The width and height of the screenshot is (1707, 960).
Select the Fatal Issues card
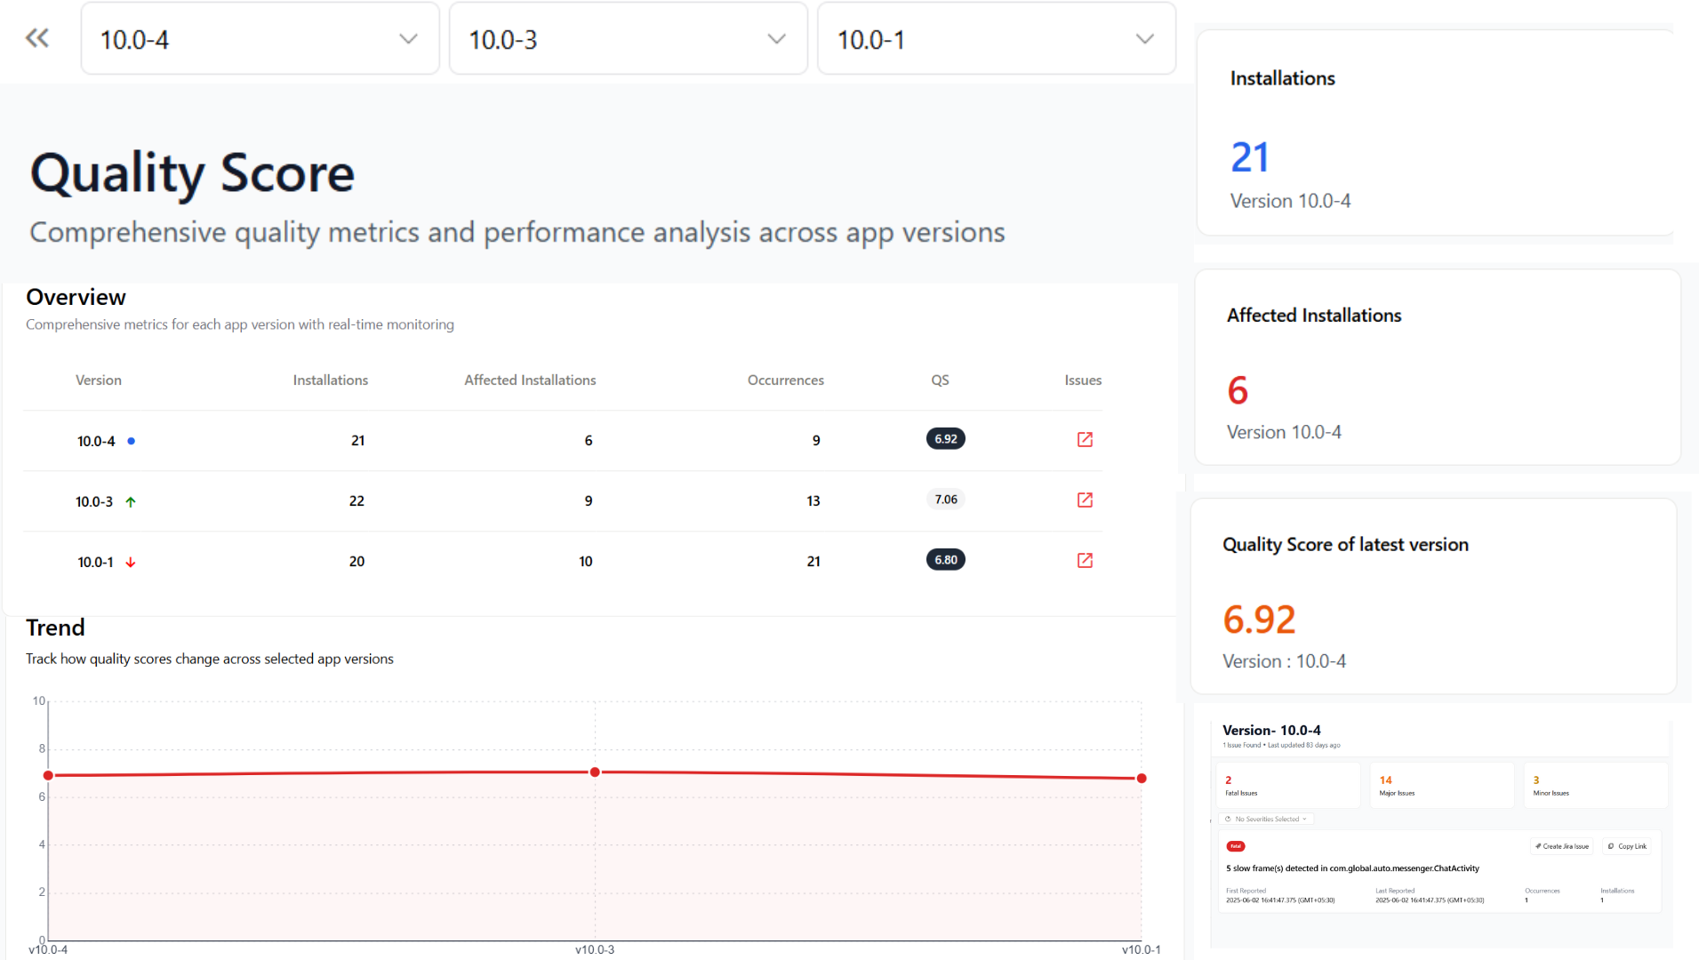[x=1287, y=786]
